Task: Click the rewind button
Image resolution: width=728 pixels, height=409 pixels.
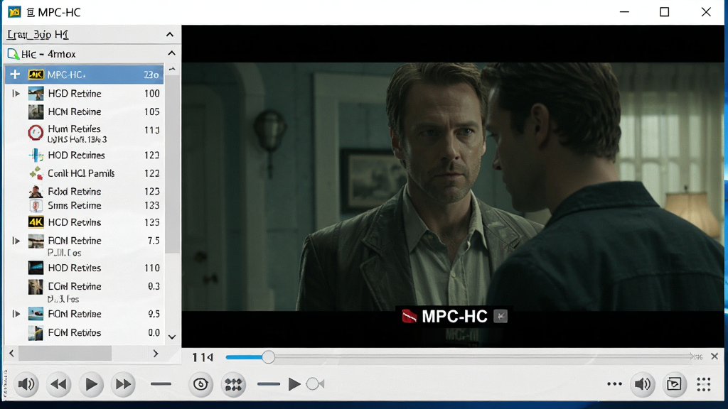Action: coord(58,384)
